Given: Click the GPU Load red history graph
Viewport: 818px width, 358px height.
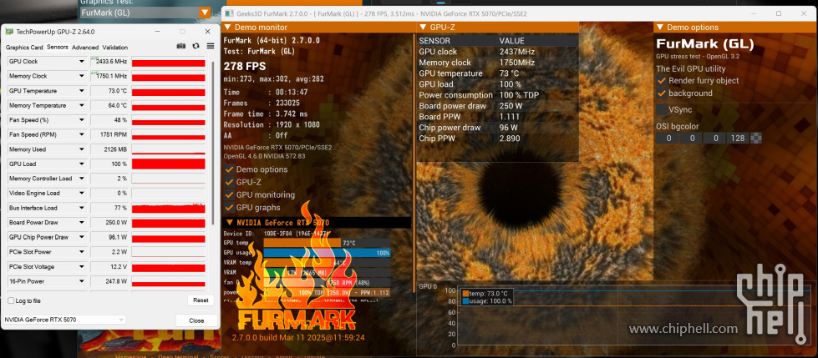Looking at the screenshot, I should [168, 164].
